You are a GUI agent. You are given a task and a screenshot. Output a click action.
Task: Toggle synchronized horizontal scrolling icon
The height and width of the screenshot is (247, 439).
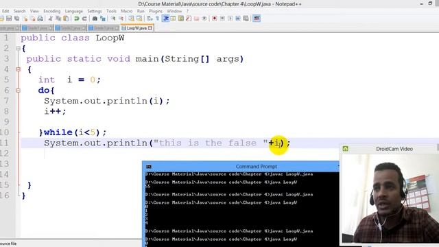point(139,19)
